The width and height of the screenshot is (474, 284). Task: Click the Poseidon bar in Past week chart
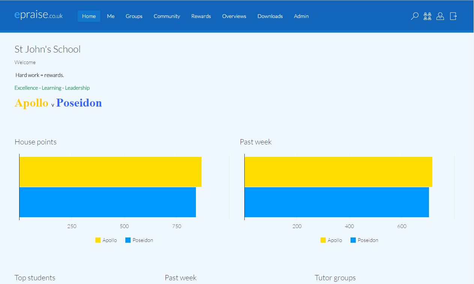337,202
